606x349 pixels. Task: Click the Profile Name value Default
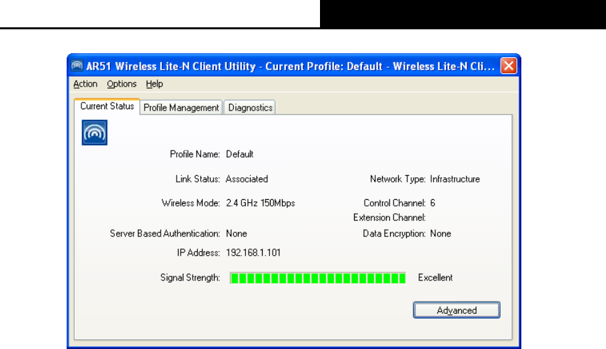(239, 155)
